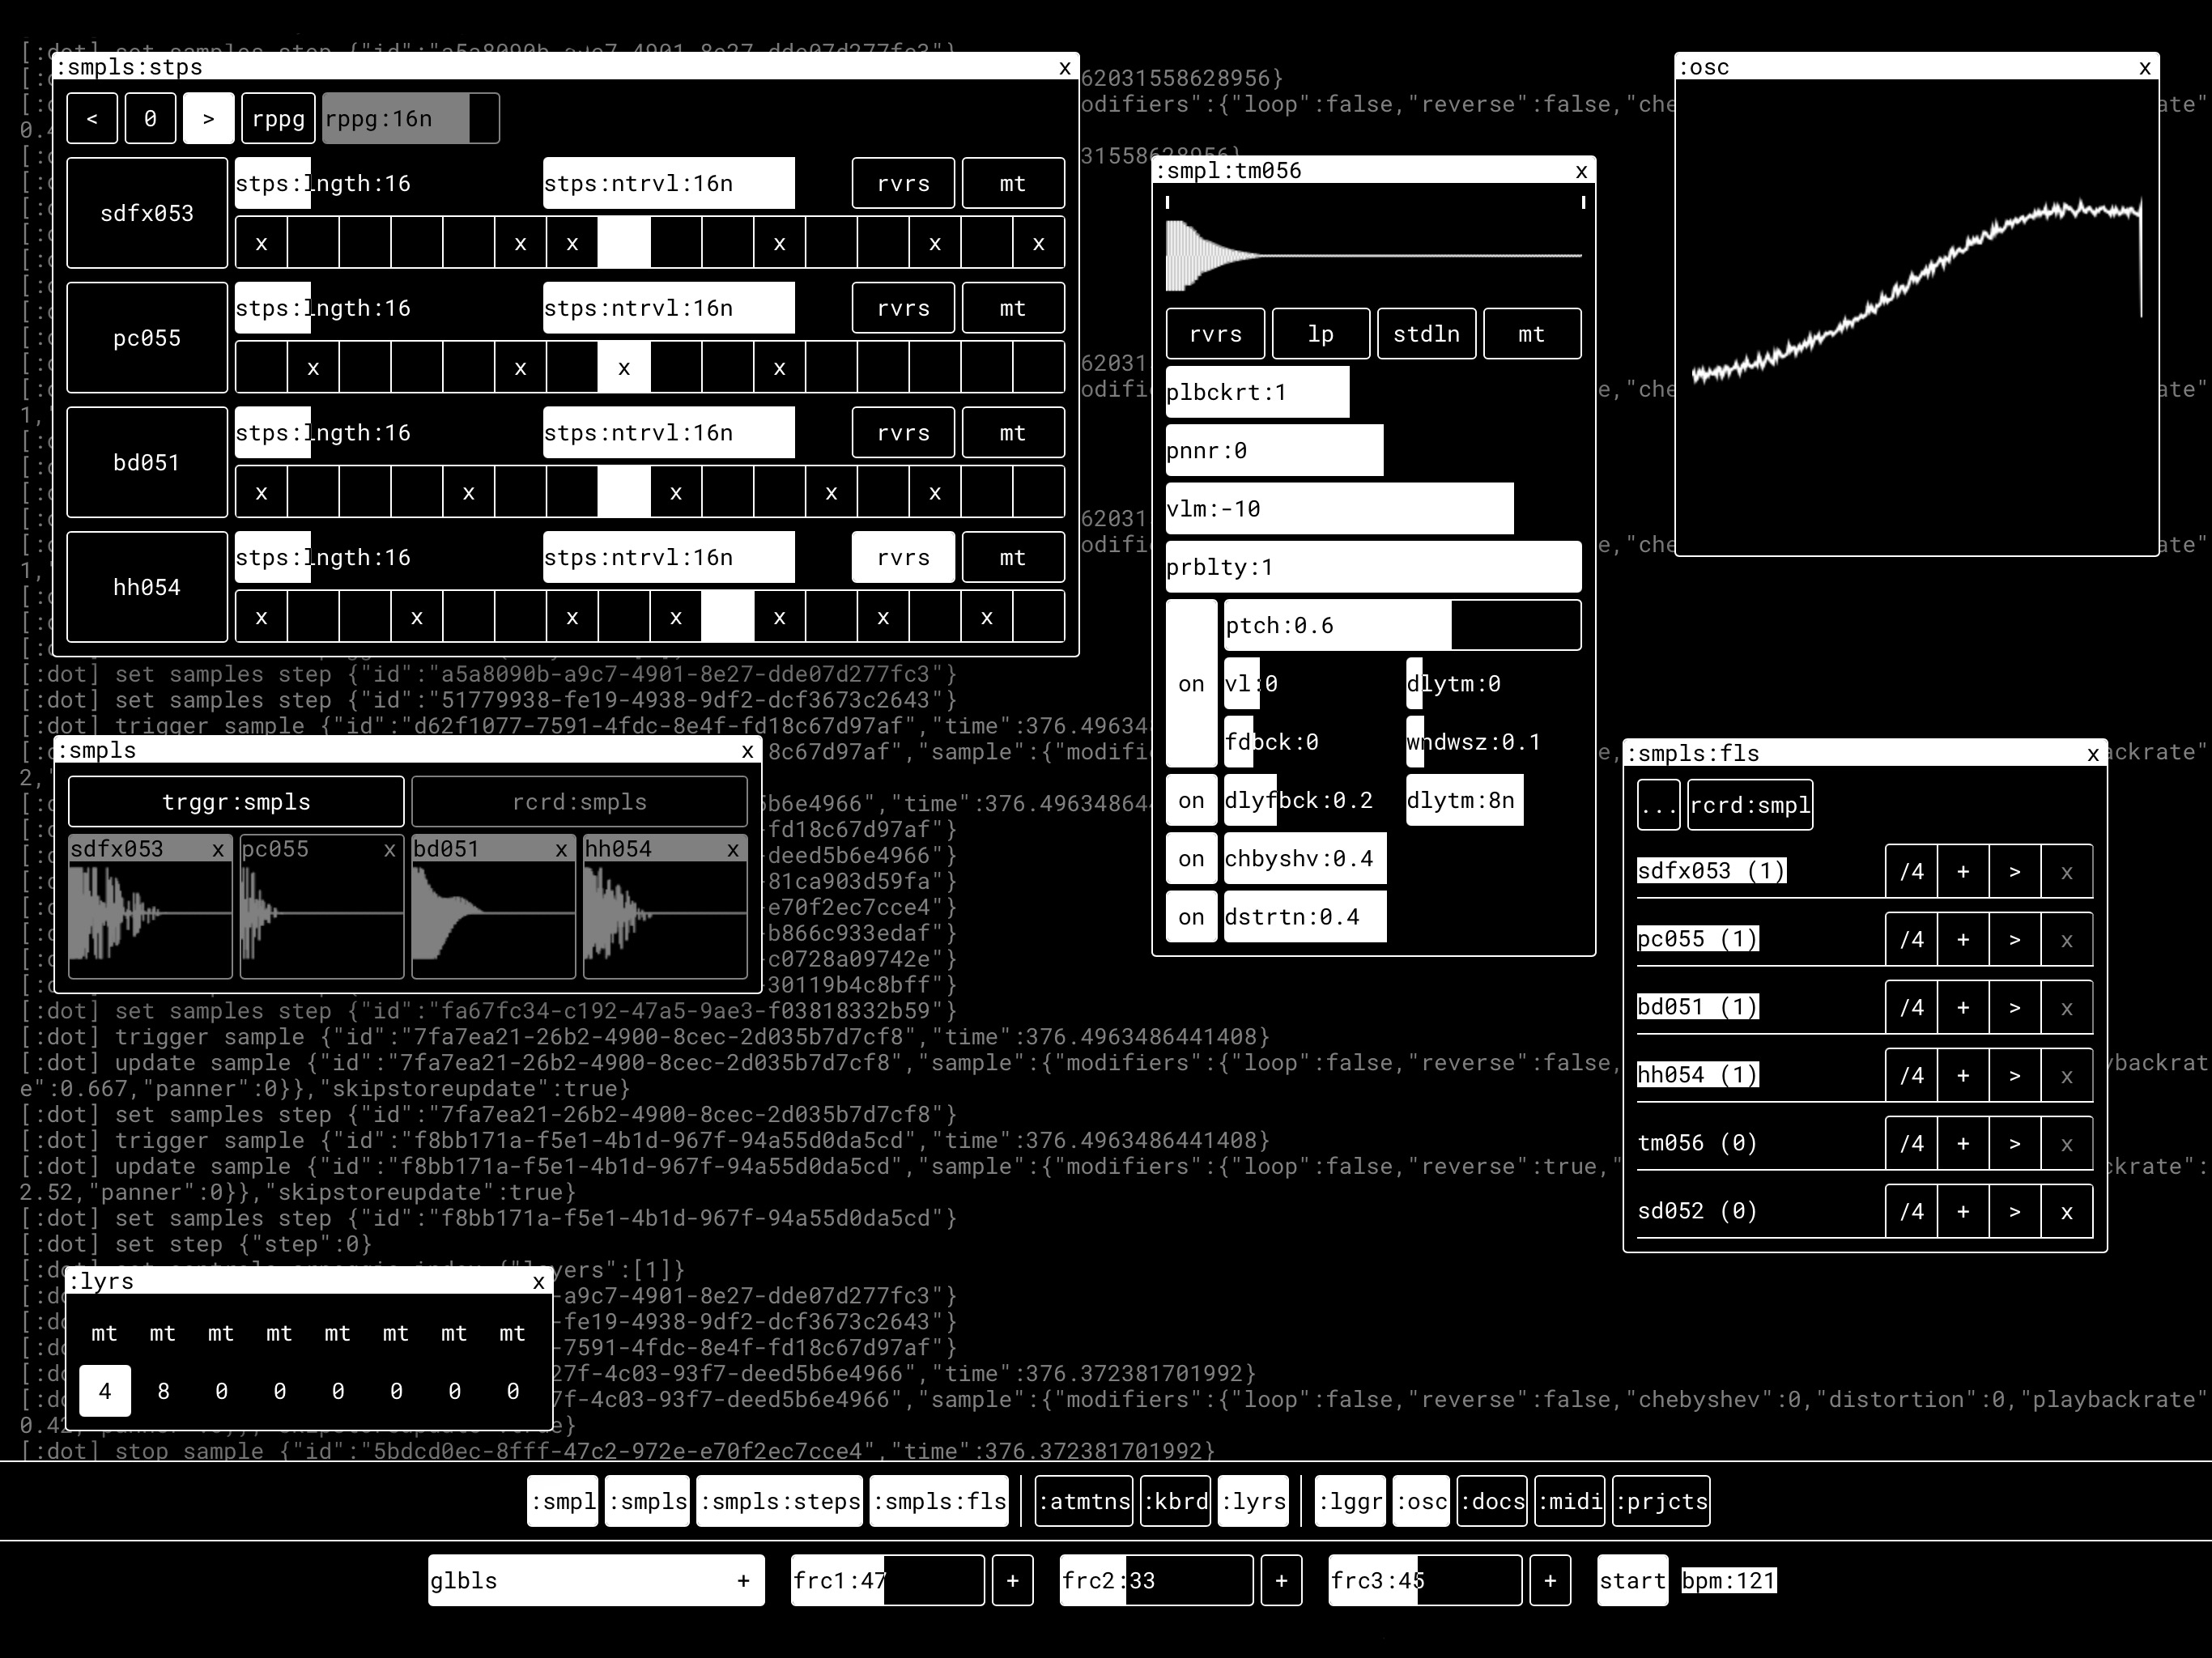Change stps:ntrvl:16n for sdfx053

[669, 183]
